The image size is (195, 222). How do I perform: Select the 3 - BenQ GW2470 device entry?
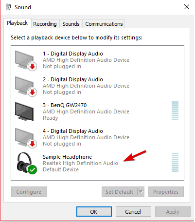(97, 111)
